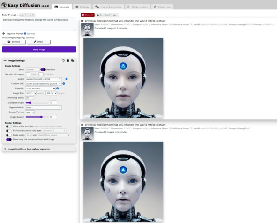
Task: Click the help icon beside Custom VAE
Action: pyautogui.click(x=64, y=83)
